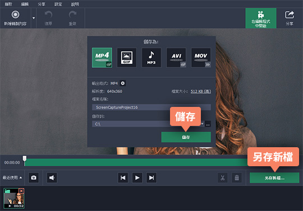This screenshot has height=211, width=303.
Task: Redo the last action
Action: click(72, 18)
